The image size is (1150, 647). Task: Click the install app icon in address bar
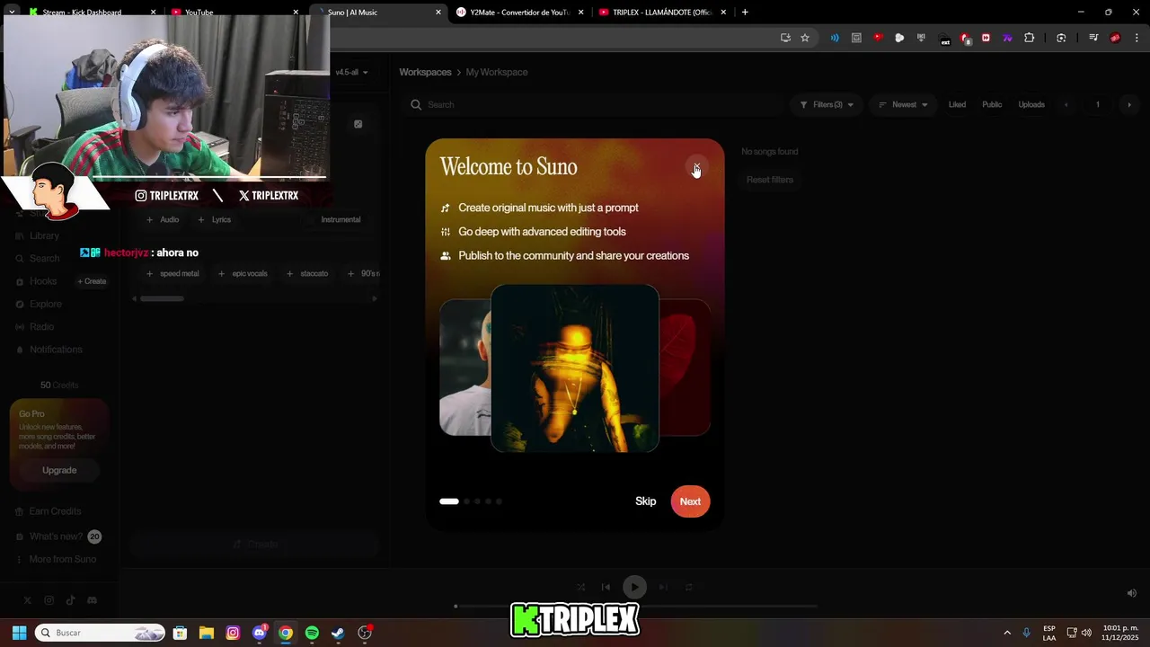click(785, 38)
